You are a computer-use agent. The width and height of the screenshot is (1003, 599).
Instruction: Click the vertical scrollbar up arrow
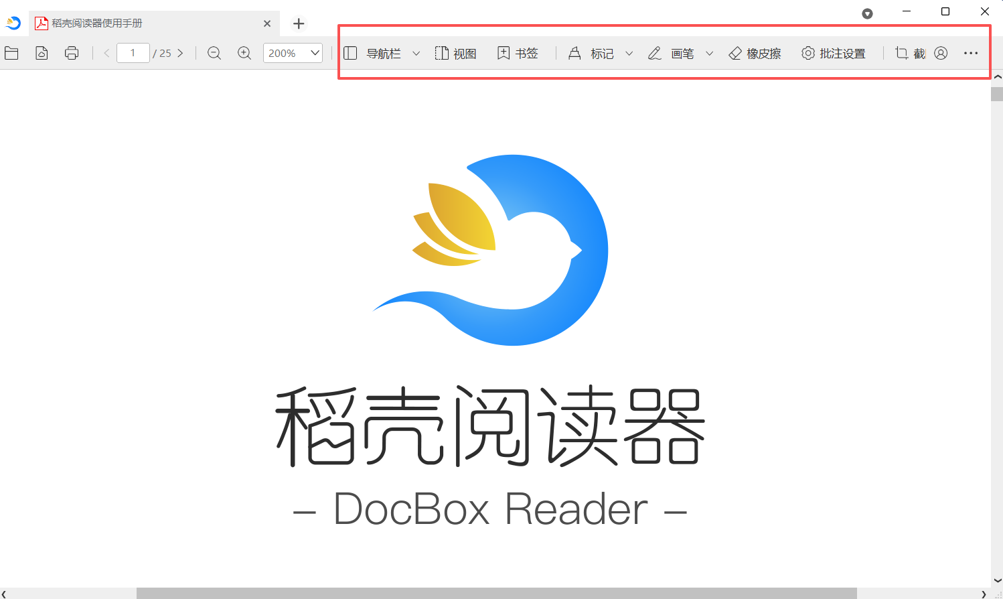(x=997, y=77)
